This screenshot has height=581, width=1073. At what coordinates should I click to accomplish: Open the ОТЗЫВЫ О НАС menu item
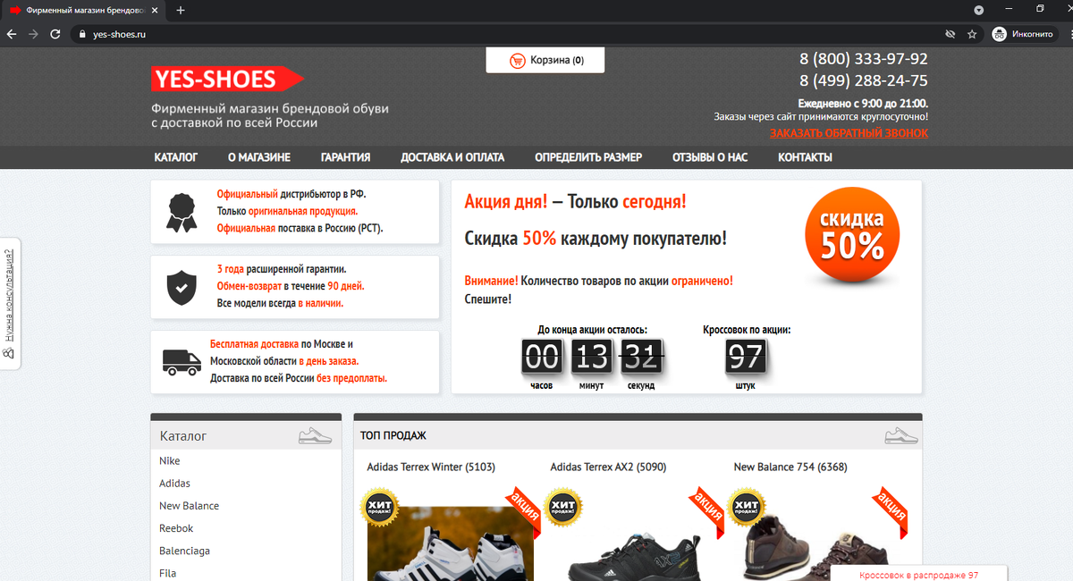pyautogui.click(x=710, y=157)
